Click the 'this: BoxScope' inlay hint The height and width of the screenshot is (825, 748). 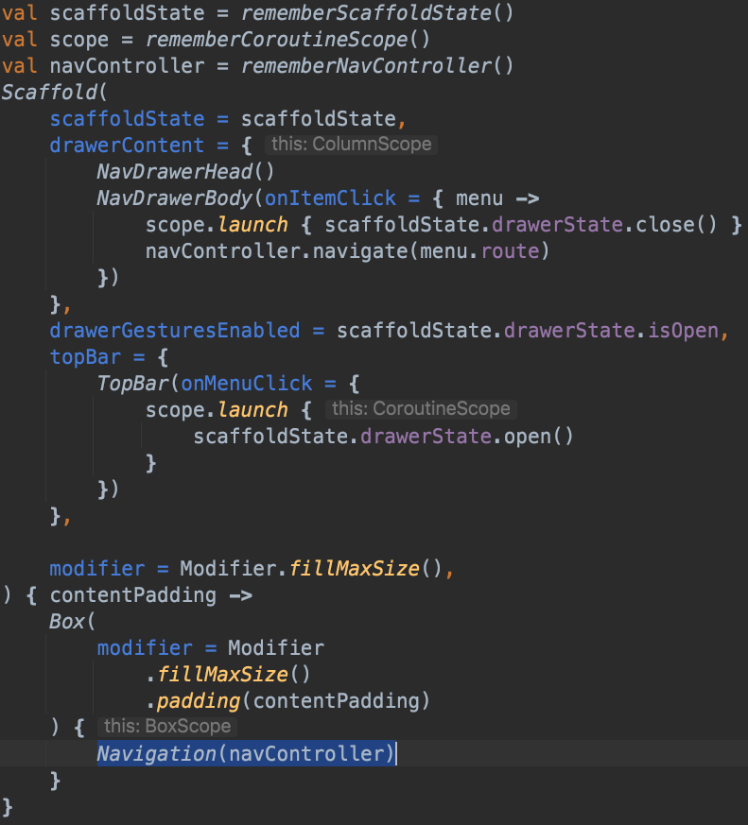click(167, 726)
